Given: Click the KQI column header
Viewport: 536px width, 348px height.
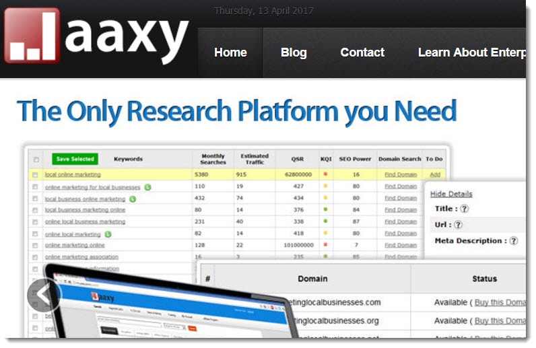Looking at the screenshot, I should coord(326,160).
